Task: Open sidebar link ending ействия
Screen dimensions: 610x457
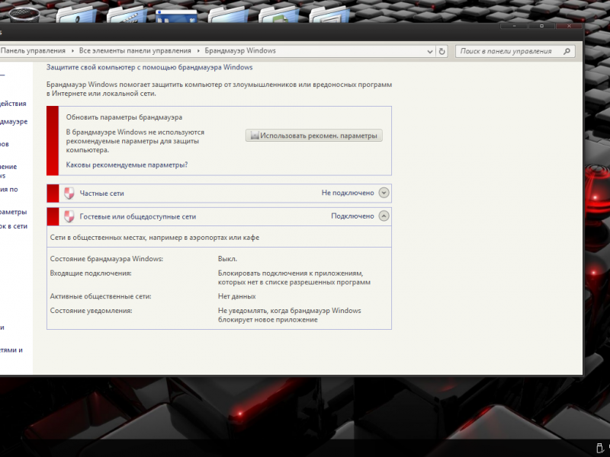Action: pos(13,104)
